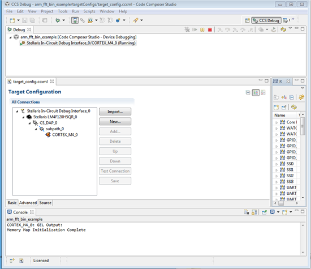This screenshot has height=269, width=311.
Task: Click the Collapse All icon in Registers view
Action: point(292,97)
